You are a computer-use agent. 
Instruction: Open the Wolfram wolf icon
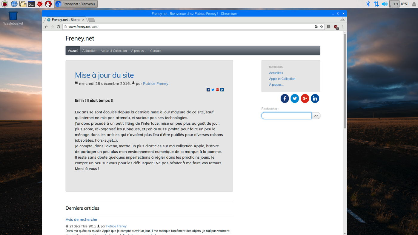(48, 4)
